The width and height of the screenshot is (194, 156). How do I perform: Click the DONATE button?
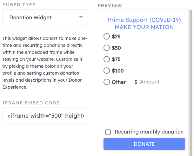[144, 144]
